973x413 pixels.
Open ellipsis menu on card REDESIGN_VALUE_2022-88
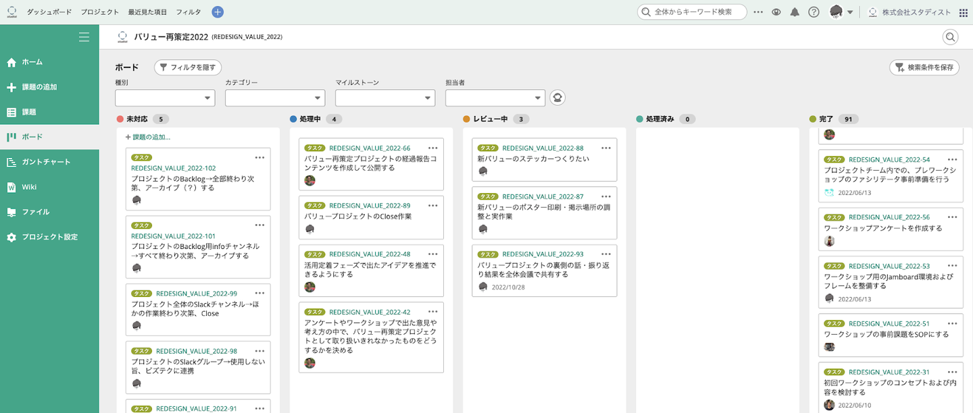[606, 148]
